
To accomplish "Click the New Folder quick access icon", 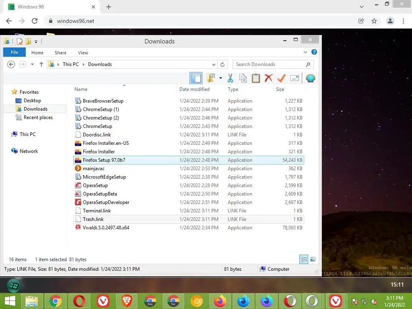I will (x=29, y=41).
